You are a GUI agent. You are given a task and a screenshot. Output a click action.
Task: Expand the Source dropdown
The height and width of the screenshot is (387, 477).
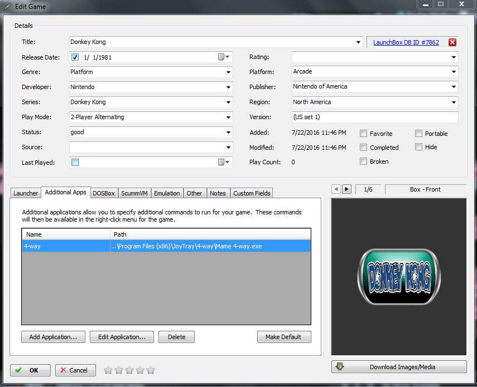(x=228, y=148)
